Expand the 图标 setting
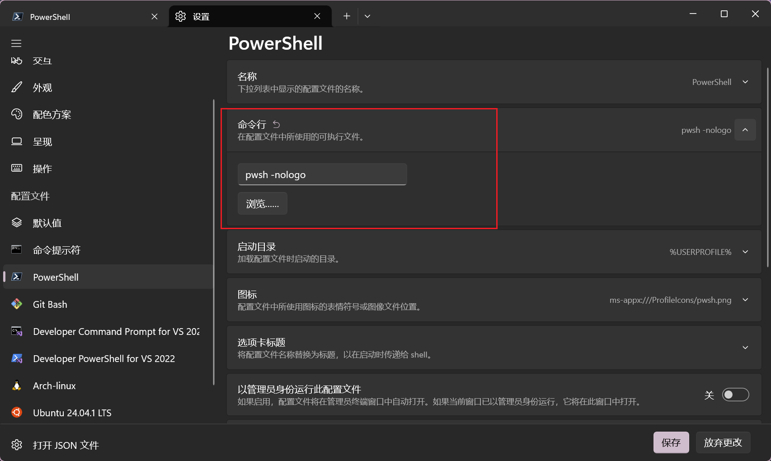 tap(745, 300)
